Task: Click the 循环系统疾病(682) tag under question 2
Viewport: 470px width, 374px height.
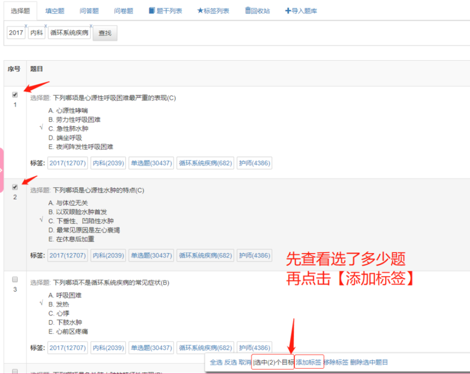Action: 205,256
